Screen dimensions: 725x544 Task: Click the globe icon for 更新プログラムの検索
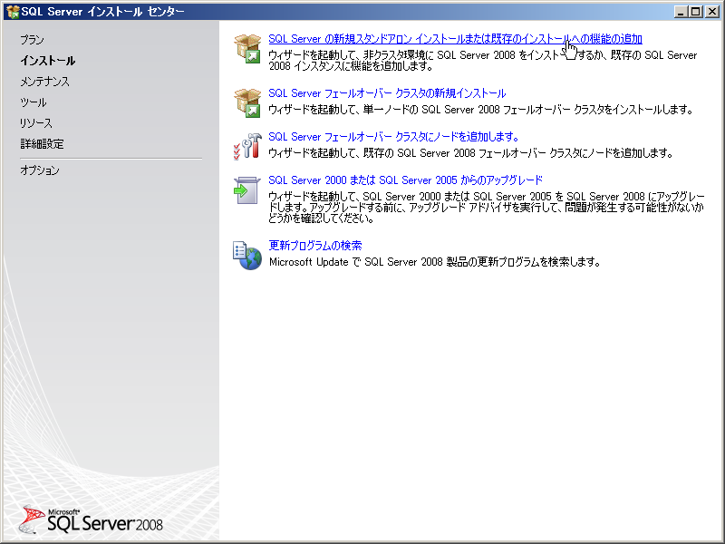pyautogui.click(x=247, y=256)
